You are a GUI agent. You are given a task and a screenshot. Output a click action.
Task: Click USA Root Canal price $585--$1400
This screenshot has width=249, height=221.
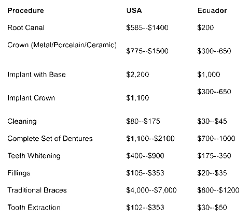coord(147,27)
